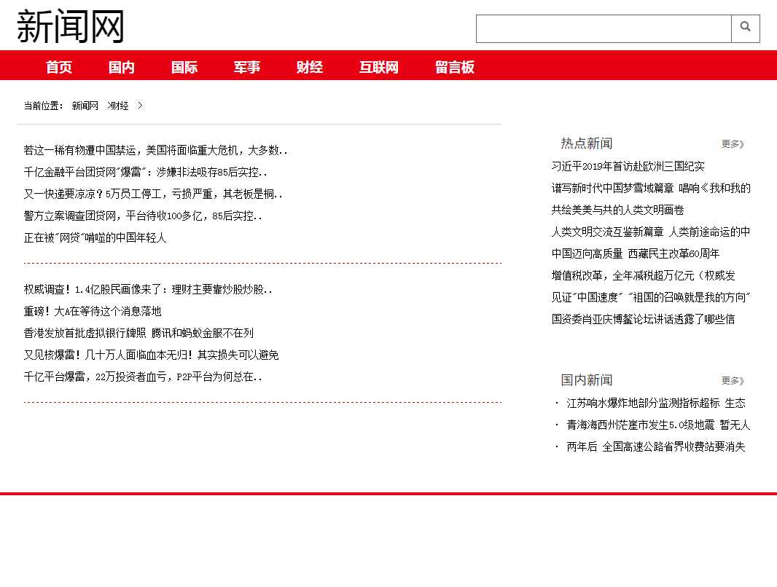This screenshot has height=587, width=777.
Task: Expand 更多 next to 国内新闻
Action: pyautogui.click(x=733, y=381)
